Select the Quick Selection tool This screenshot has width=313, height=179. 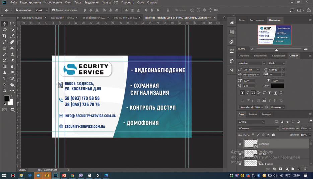click(12, 30)
